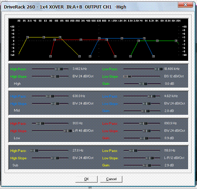The height and width of the screenshot is (189, 197).
Task: Select the blue Mid slope node at -60 near 6.3K
Action: pyautogui.click(x=153, y=57)
